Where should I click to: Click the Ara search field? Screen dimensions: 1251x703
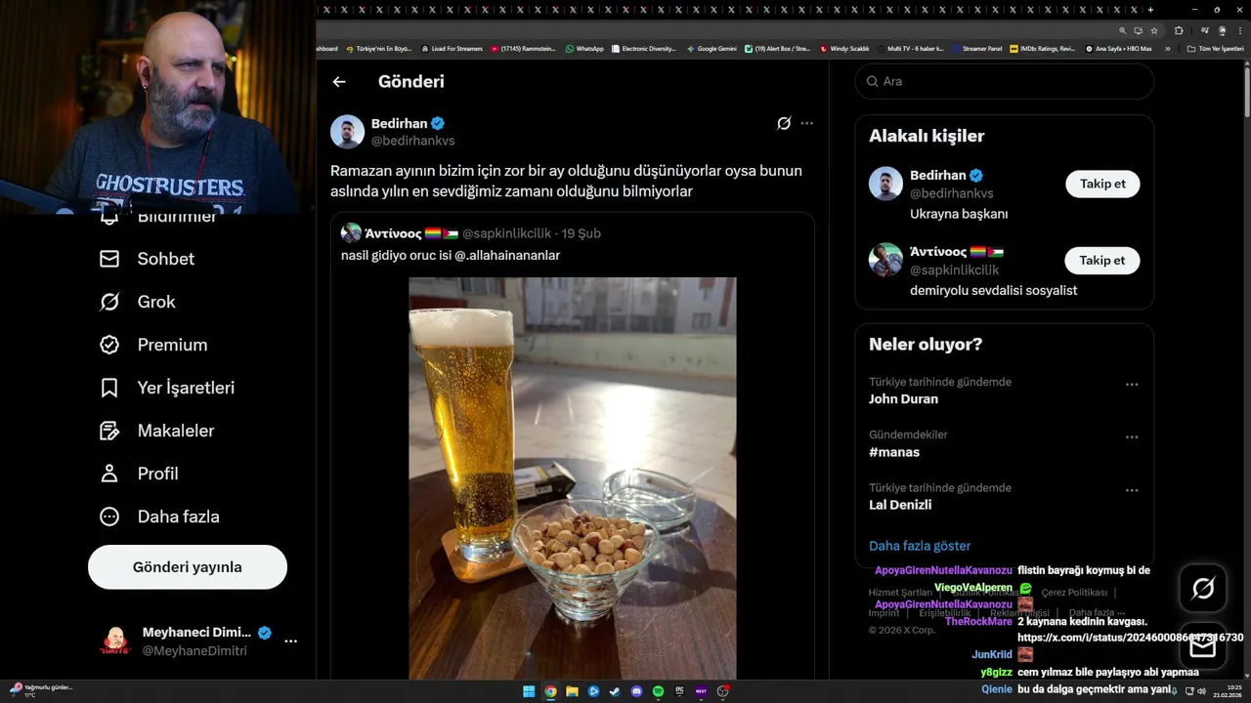click(x=1005, y=81)
